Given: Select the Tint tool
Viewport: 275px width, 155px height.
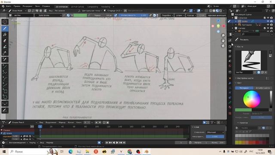Looking at the screenshot, I should pyautogui.click(x=5, y=47).
